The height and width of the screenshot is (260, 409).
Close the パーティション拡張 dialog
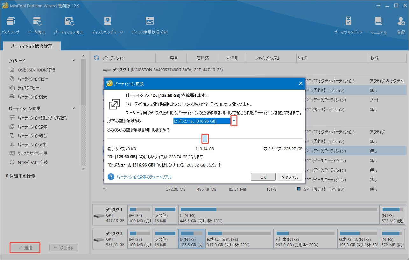coord(300,83)
